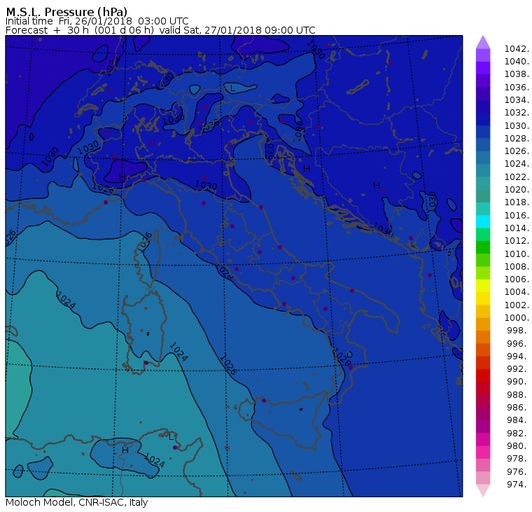Click the 1020. legend label
The image size is (532, 512).
[517, 189]
